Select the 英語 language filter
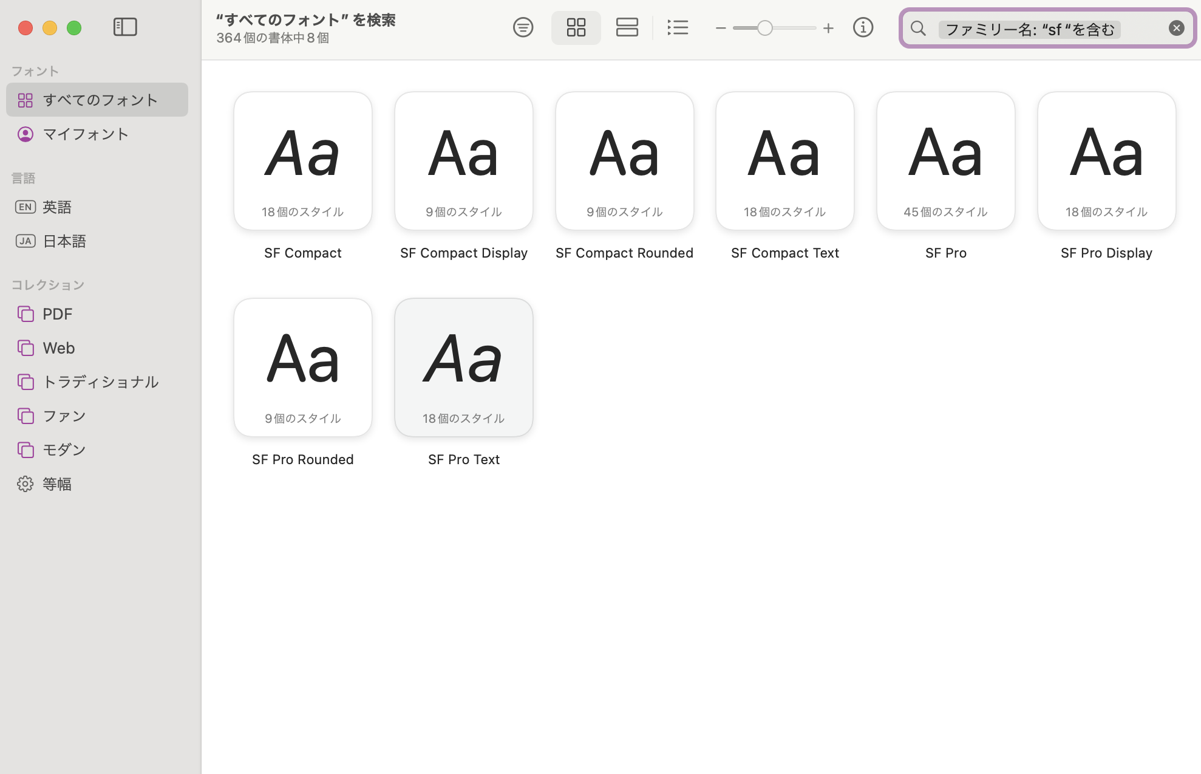Viewport: 1201px width, 774px height. 57,207
